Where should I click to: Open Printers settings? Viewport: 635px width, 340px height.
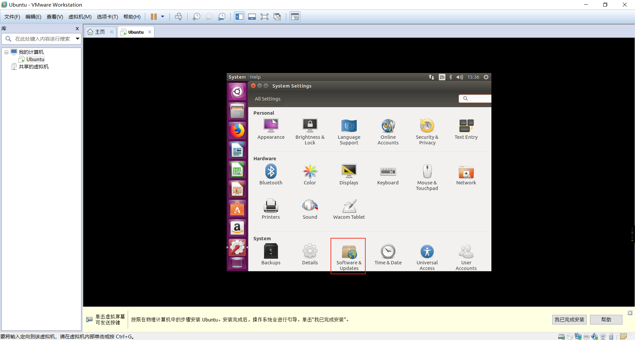pos(271,209)
